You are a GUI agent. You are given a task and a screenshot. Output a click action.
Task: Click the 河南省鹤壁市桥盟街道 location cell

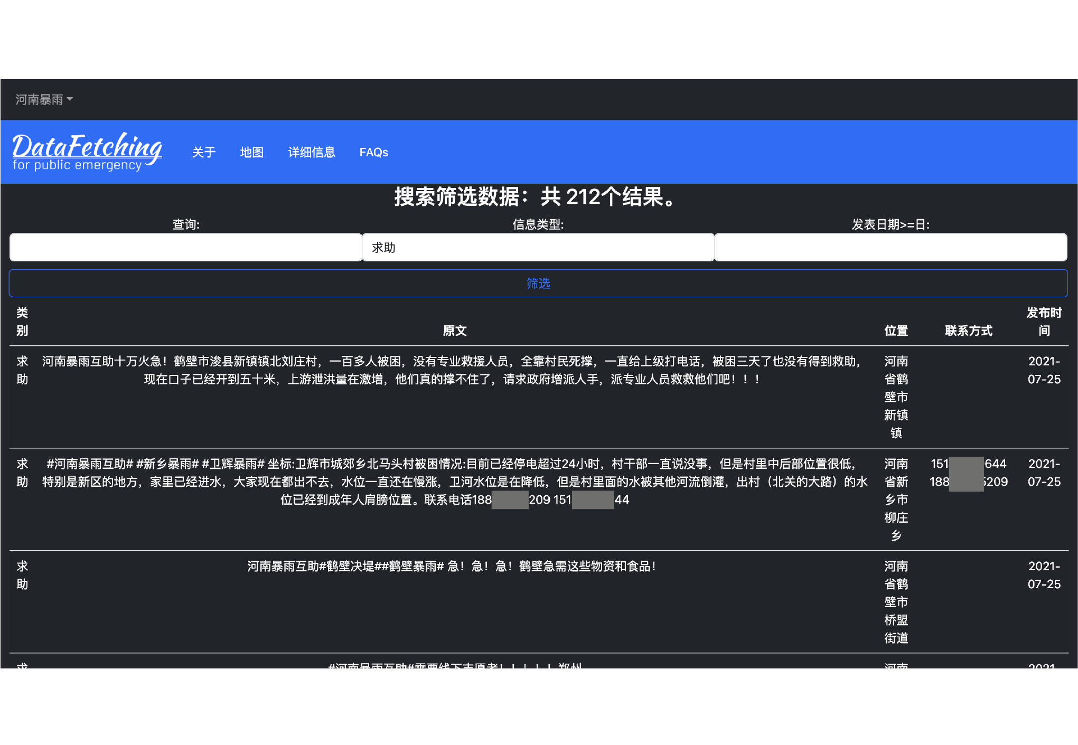click(896, 602)
